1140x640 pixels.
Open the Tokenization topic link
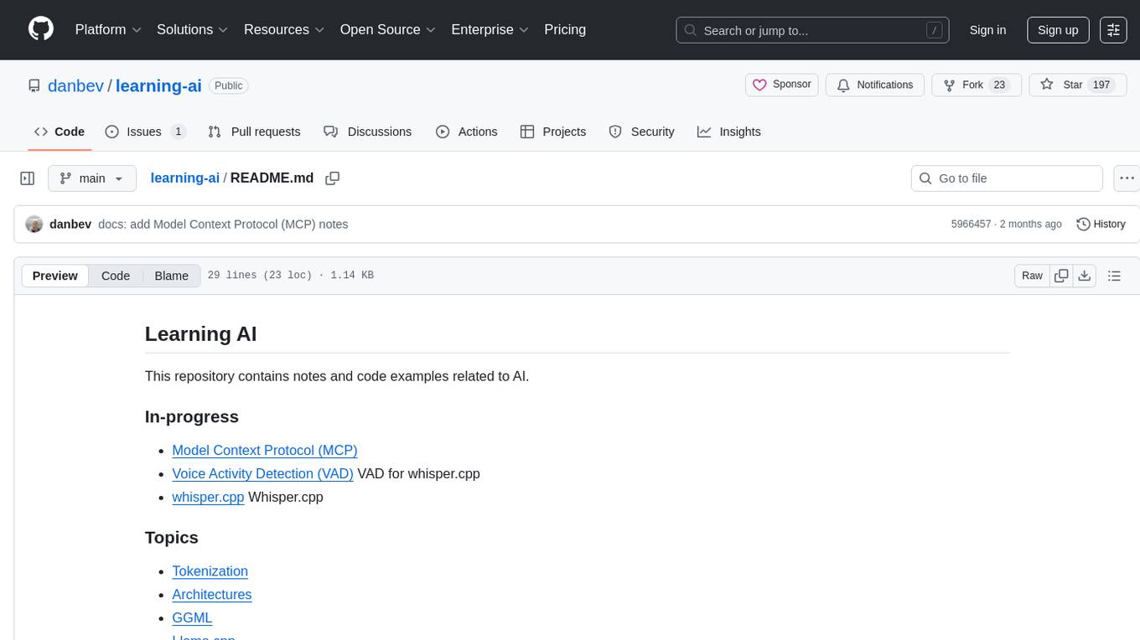pyautogui.click(x=210, y=571)
